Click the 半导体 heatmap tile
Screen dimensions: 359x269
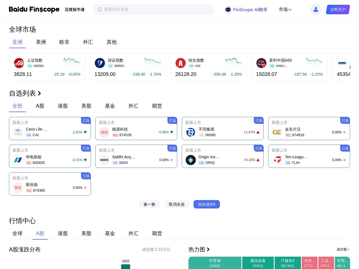[x=215, y=263]
